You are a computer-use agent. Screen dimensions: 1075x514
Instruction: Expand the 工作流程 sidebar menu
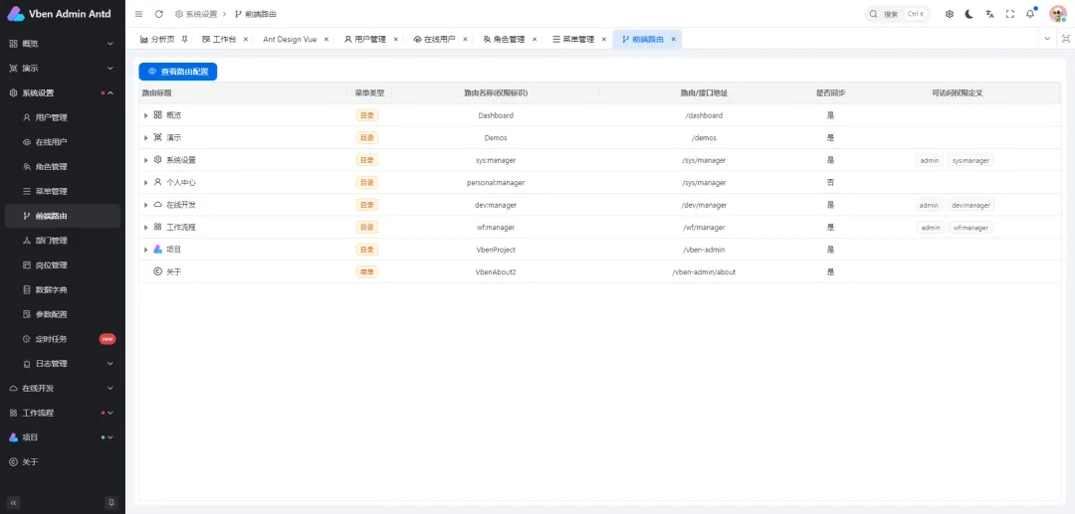tap(63, 413)
